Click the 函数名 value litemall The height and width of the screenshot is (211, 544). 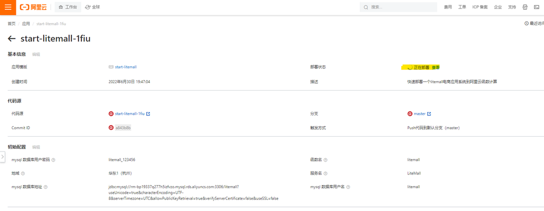(x=414, y=160)
